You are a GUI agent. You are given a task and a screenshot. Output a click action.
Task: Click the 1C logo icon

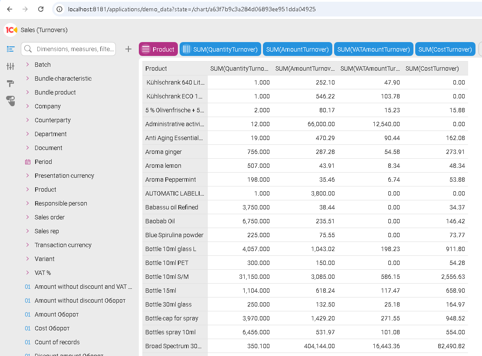10,30
